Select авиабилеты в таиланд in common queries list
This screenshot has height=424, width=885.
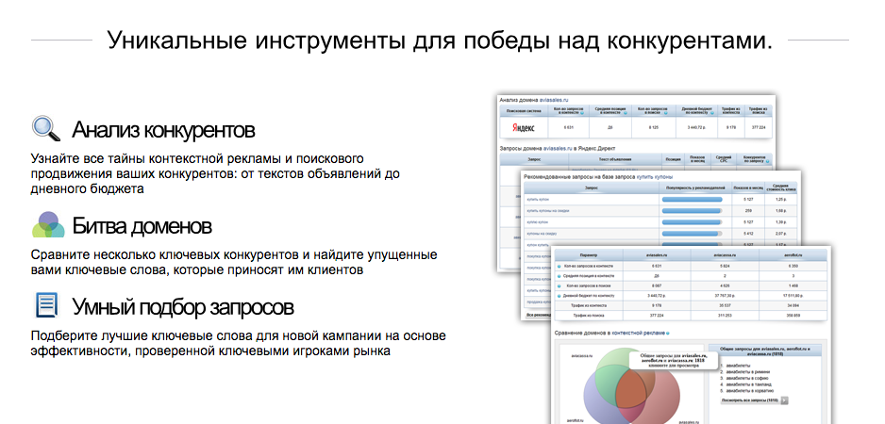tap(750, 384)
